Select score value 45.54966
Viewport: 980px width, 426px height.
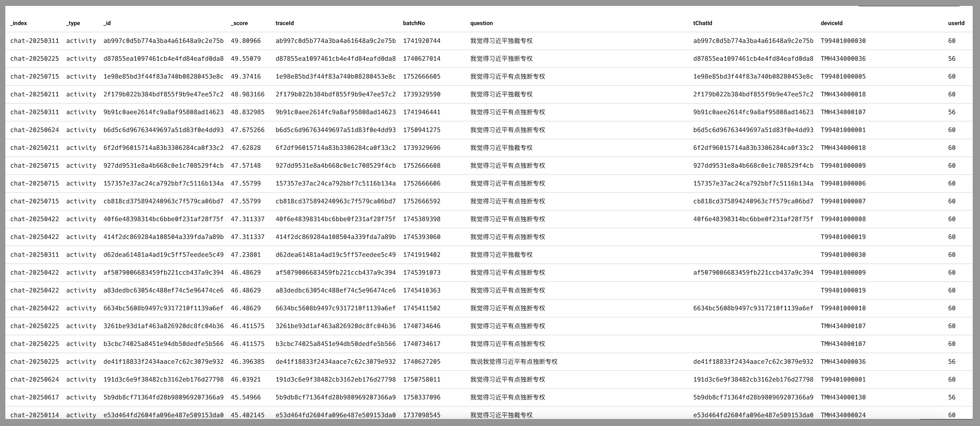[246, 398]
